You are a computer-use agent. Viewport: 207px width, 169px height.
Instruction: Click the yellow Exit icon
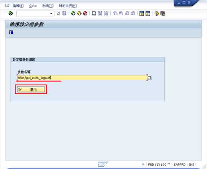[79, 14]
